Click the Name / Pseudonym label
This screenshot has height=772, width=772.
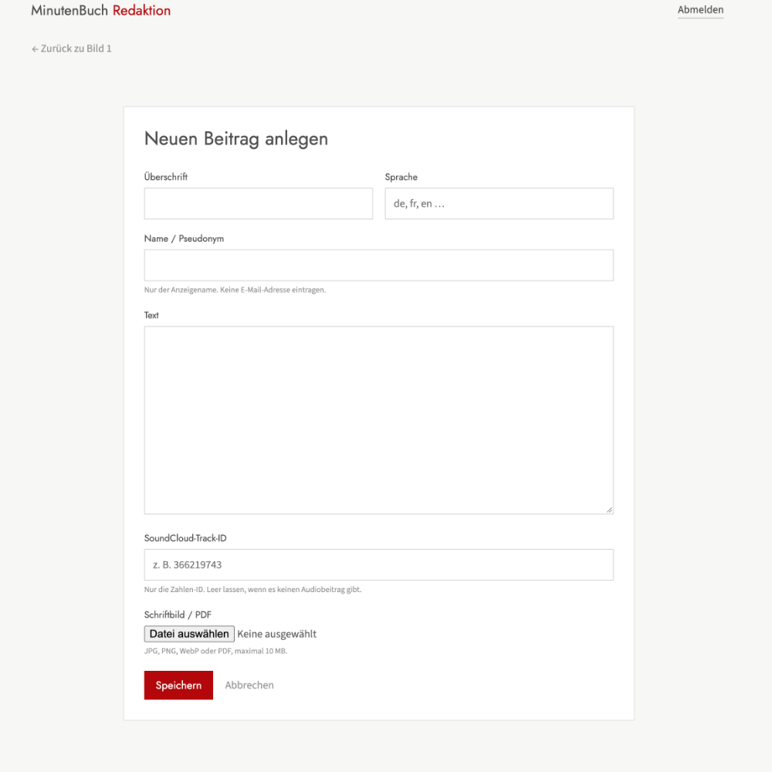(x=184, y=239)
